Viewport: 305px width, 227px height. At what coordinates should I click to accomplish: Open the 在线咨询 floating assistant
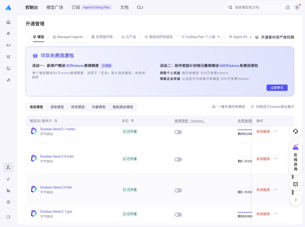[x=296, y=158]
